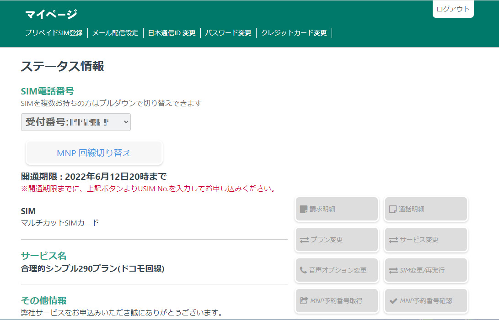Click the 通話明細 button label
This screenshot has height=320, width=499.
411,209
